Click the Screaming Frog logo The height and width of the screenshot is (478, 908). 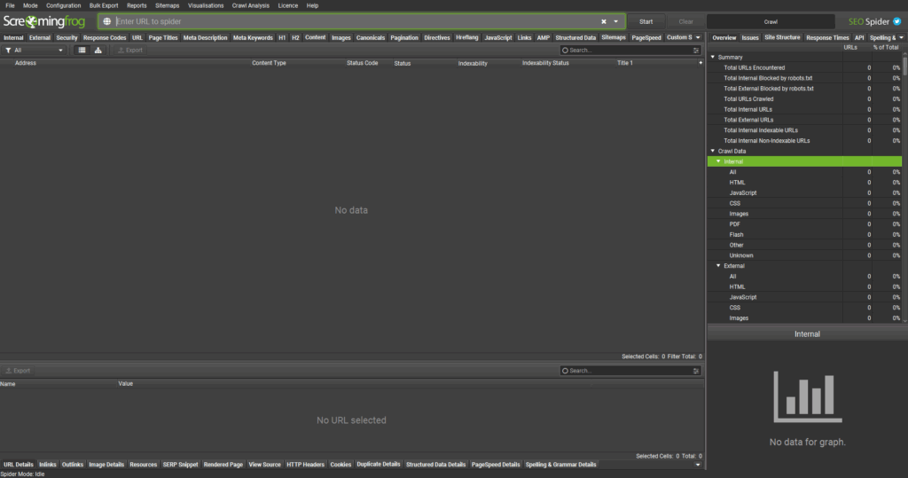(44, 21)
